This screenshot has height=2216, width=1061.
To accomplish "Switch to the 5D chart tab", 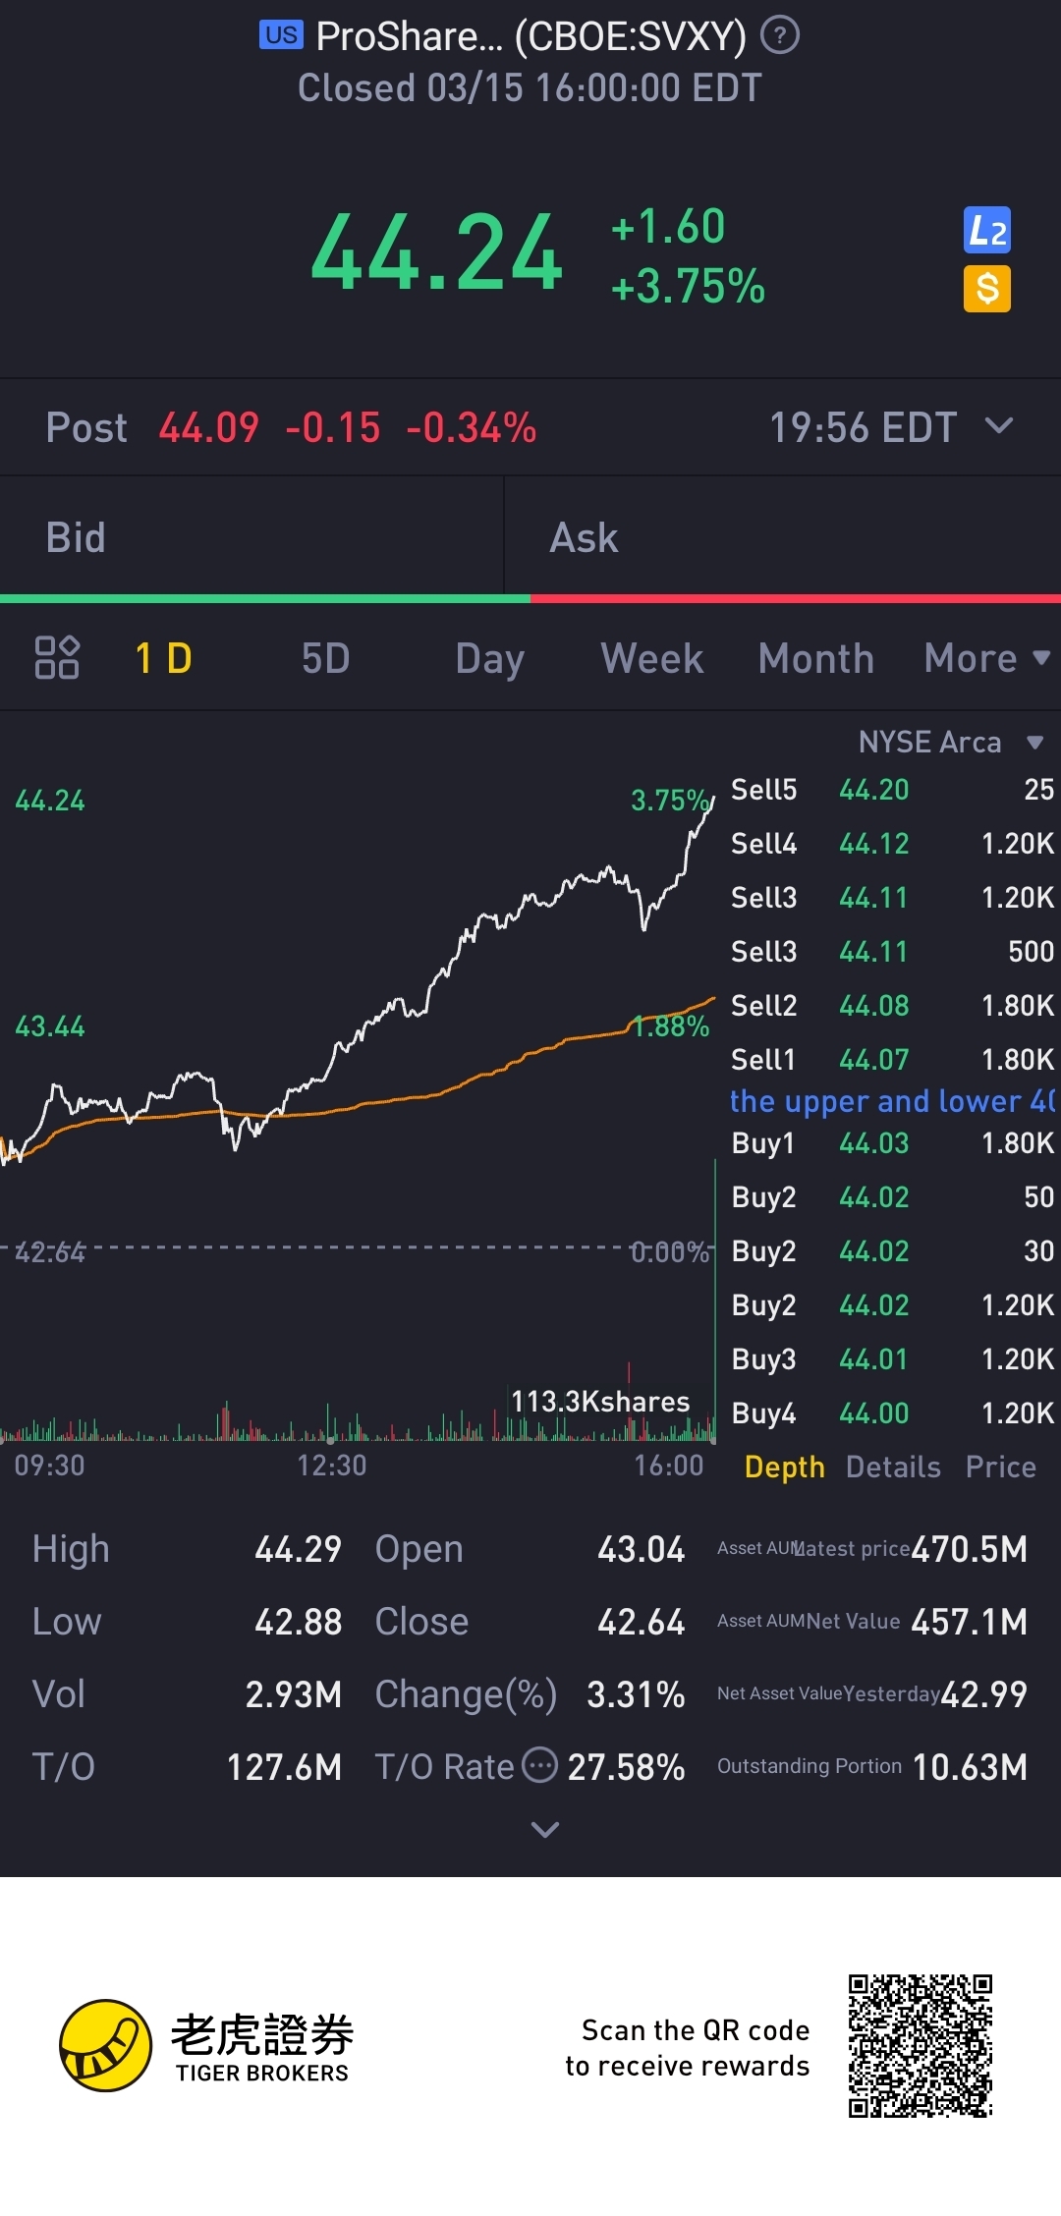I will pyautogui.click(x=325, y=658).
